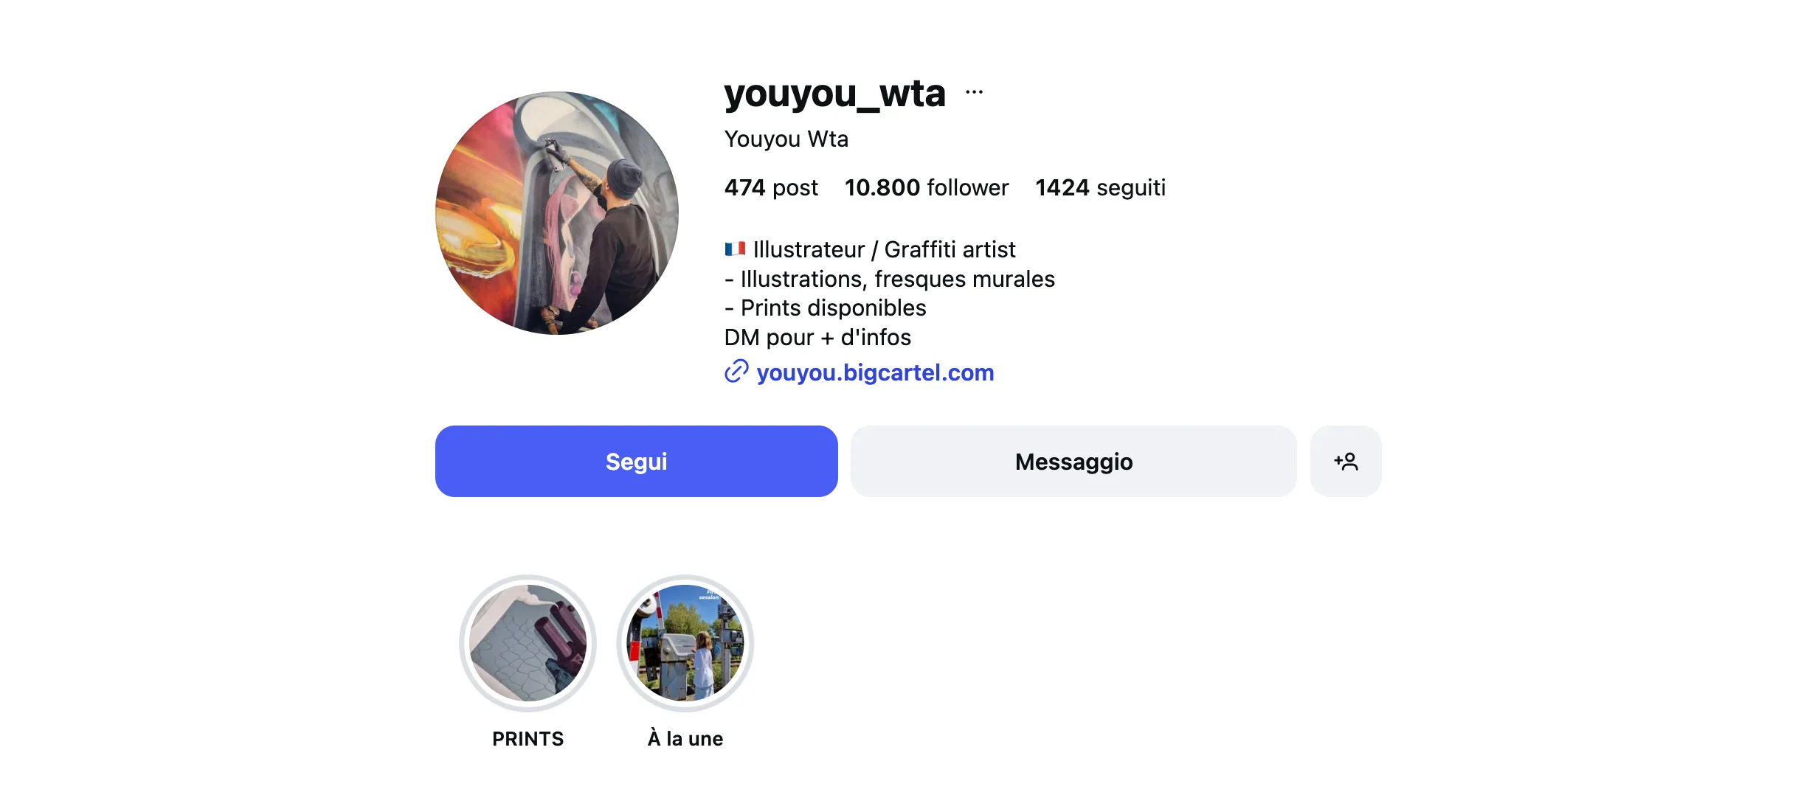Click the Youyou Wta display name
Screen dimensions: 1812x795
pyautogui.click(x=786, y=139)
